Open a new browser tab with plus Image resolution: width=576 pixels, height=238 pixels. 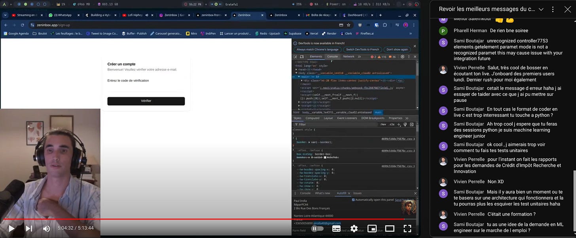coord(380,15)
